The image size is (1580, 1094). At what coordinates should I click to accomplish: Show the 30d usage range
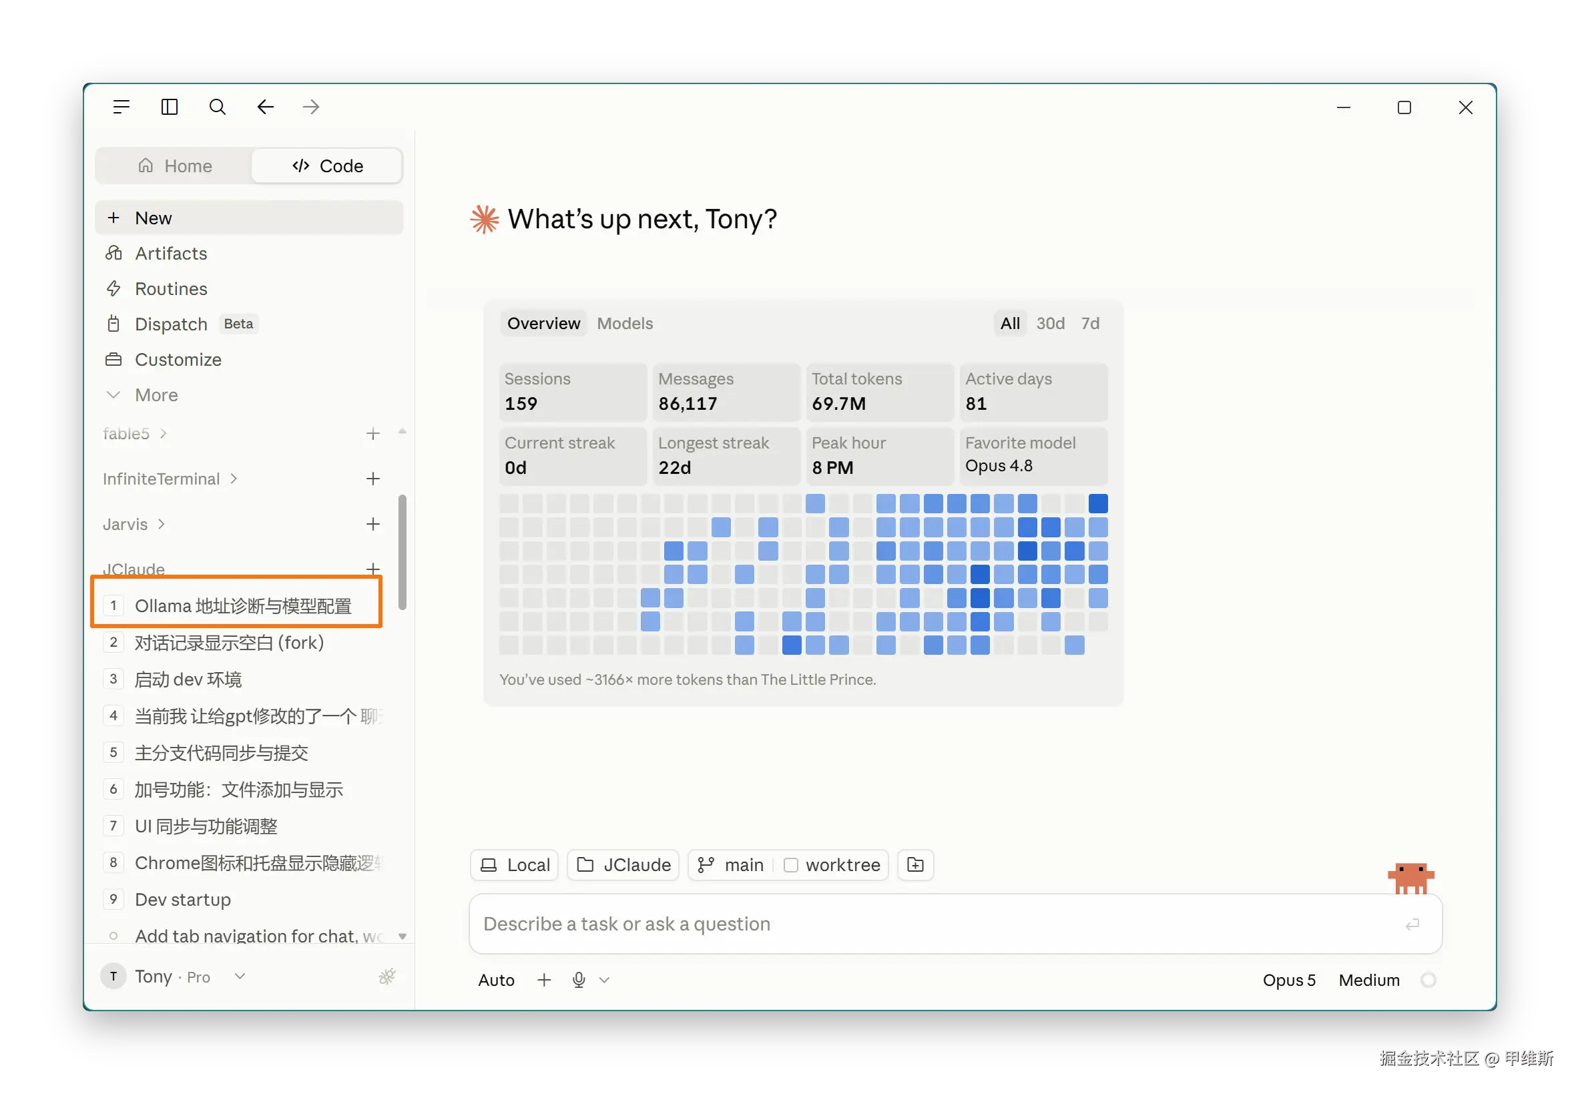pyautogui.click(x=1050, y=324)
